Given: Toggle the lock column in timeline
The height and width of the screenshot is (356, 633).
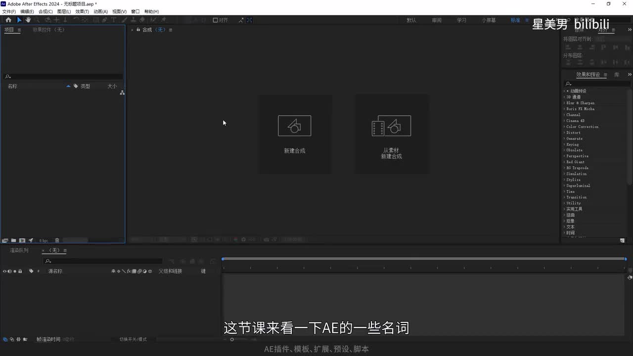Looking at the screenshot, I should 20,271.
